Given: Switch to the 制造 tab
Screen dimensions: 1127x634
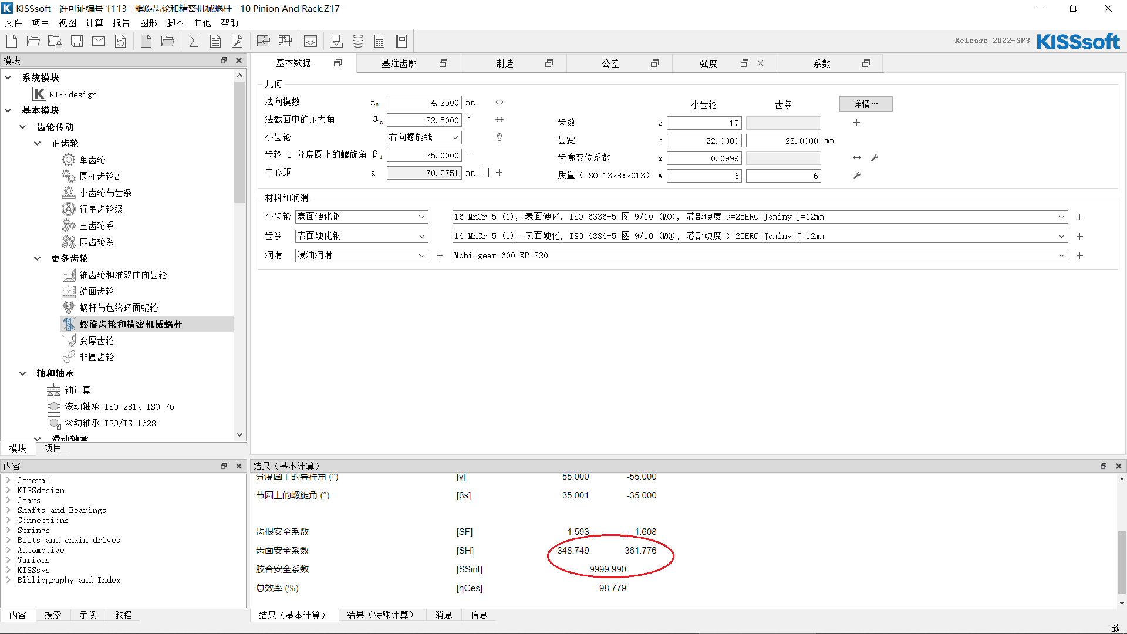Looking at the screenshot, I should 505,63.
